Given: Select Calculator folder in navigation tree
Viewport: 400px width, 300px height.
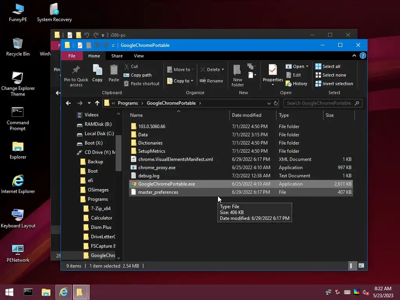Looking at the screenshot, I should (98, 218).
